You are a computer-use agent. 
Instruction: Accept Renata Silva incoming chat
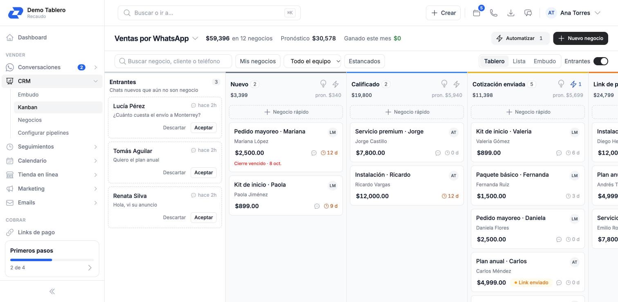click(x=204, y=218)
